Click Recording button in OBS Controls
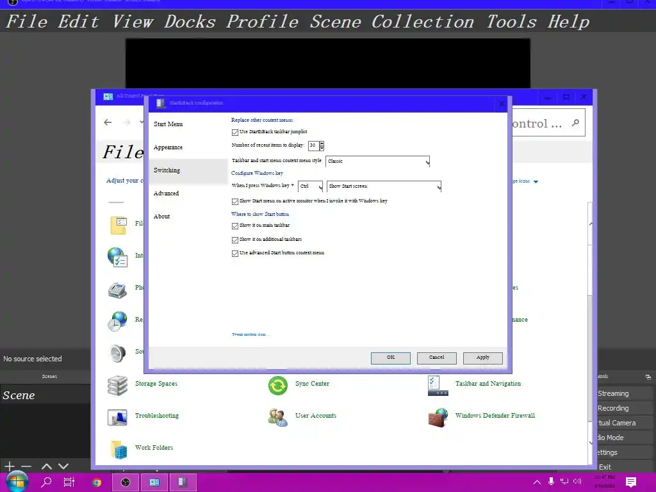The width and height of the screenshot is (656, 492). pyautogui.click(x=625, y=408)
